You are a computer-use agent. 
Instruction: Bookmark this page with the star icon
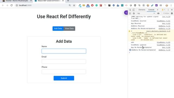(74, 5)
